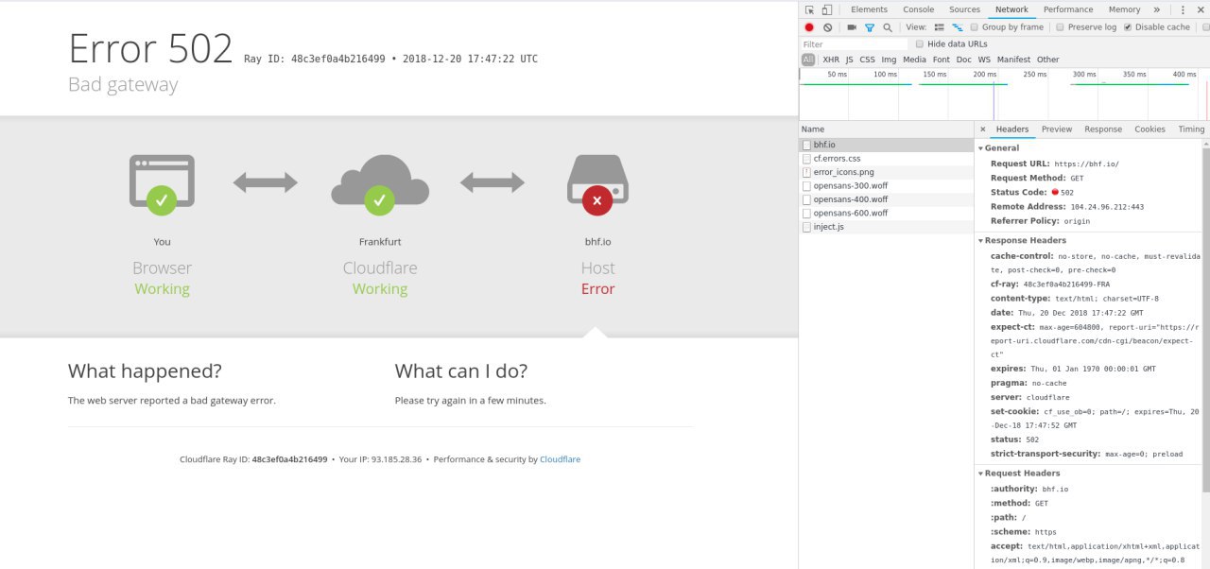Enable the Preserve log checkbox
The height and width of the screenshot is (569, 1210).
point(1060,27)
